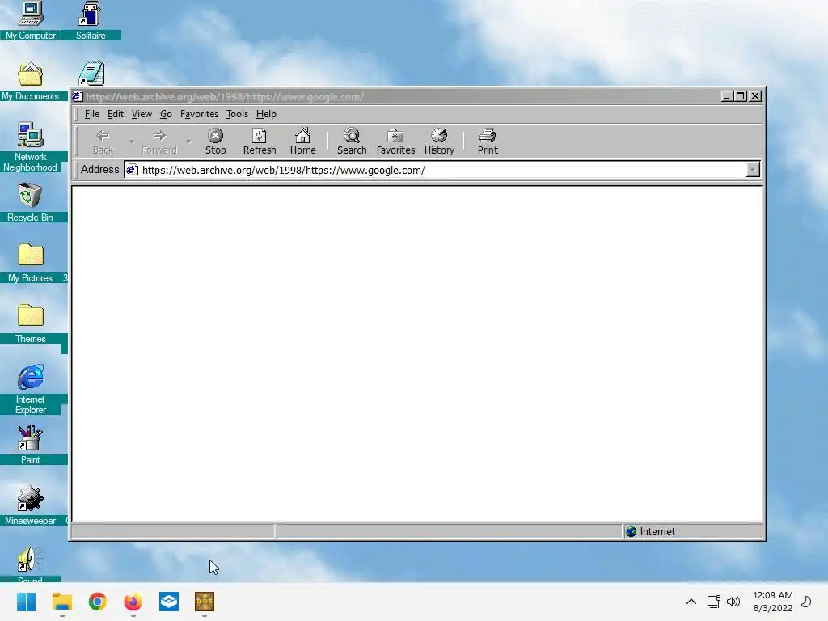This screenshot has width=828, height=621.
Task: Select the Sound desktop shortcut
Action: pyautogui.click(x=30, y=564)
